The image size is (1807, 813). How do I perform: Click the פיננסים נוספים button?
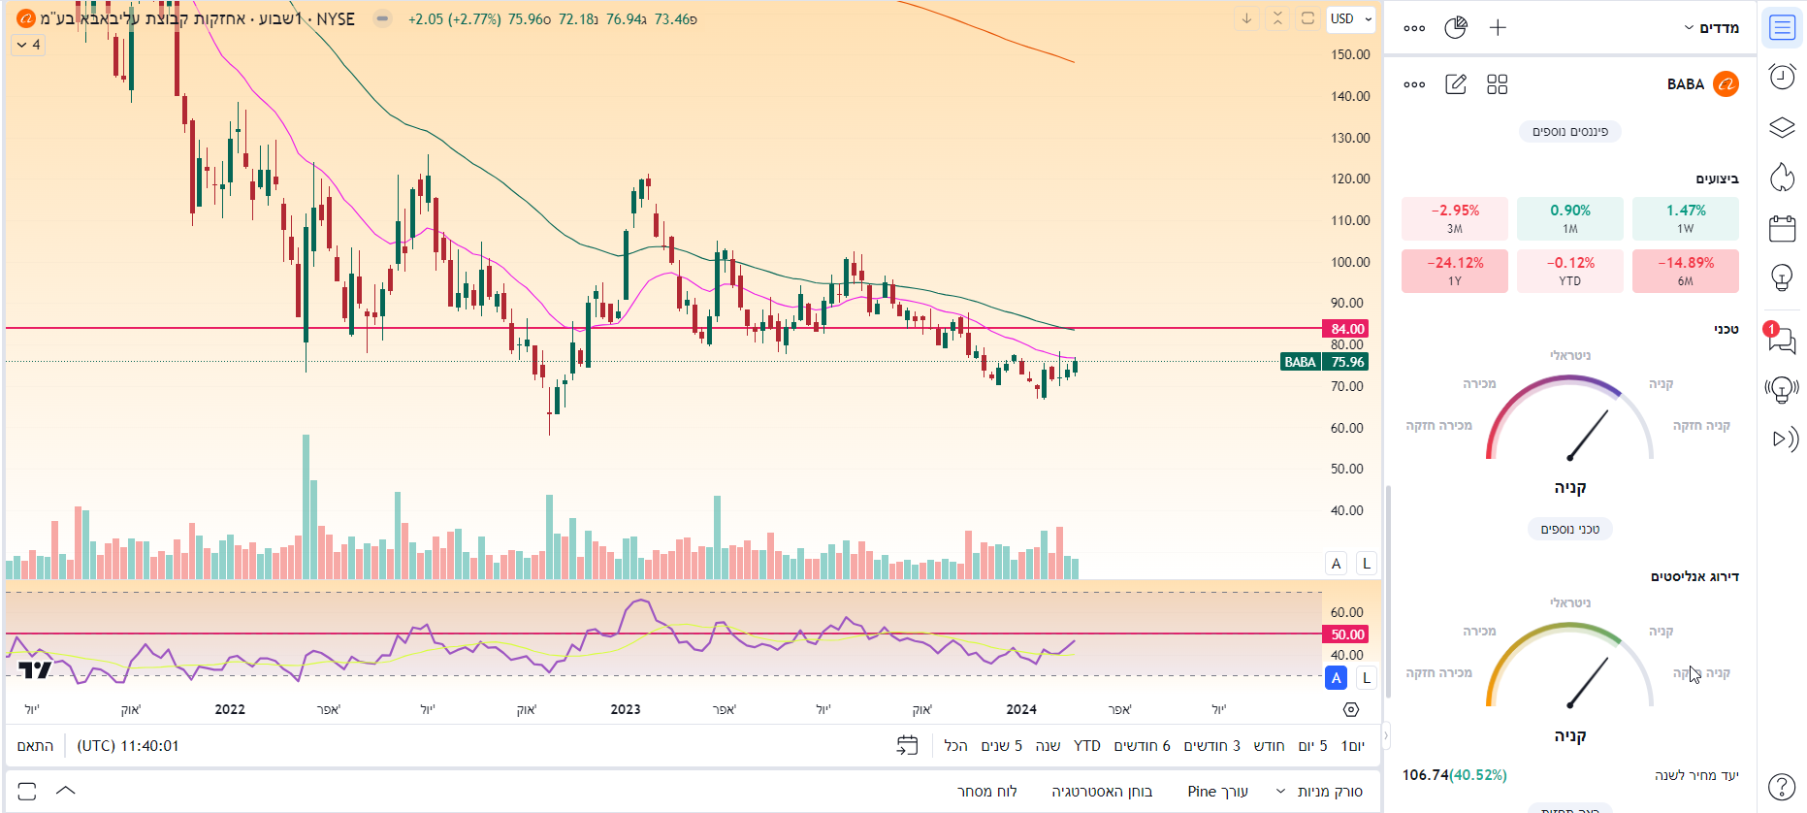(x=1570, y=132)
